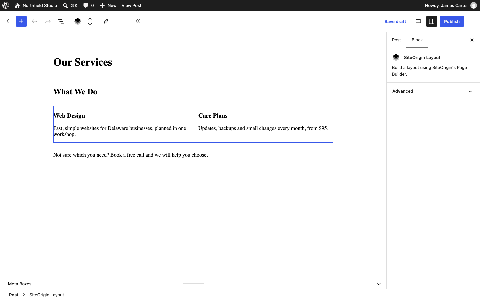Open the block toolbar options menu
This screenshot has height=300, width=480.
(122, 21)
